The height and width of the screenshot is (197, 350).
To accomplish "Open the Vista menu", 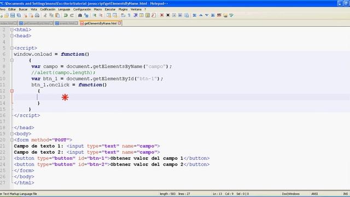I will 34,9.
